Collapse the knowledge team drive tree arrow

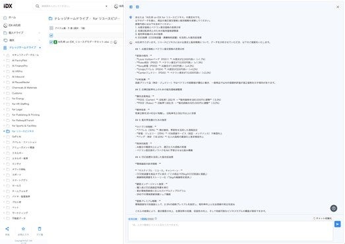(x=40, y=47)
